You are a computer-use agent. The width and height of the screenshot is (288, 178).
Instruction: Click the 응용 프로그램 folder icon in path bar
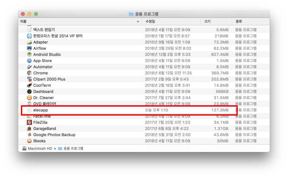point(60,148)
